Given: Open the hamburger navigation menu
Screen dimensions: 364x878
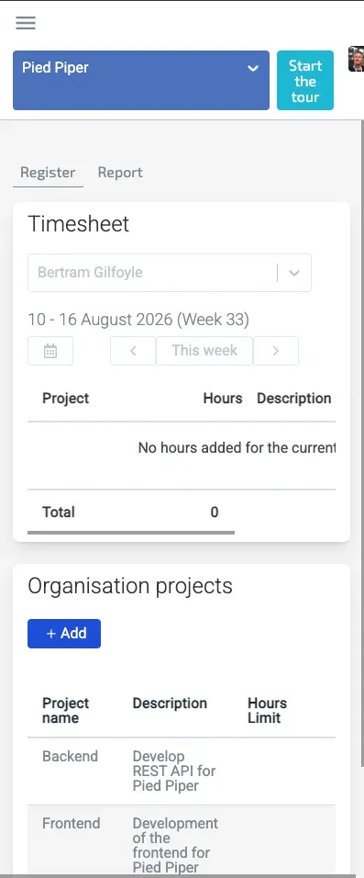Looking at the screenshot, I should (x=26, y=22).
